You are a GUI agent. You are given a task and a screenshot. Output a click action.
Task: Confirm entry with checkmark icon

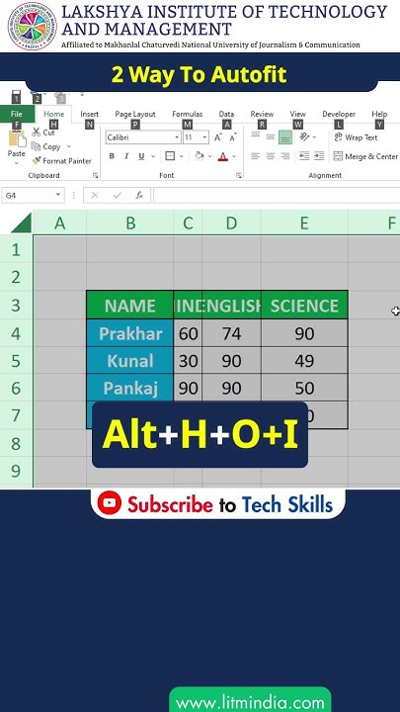(118, 195)
